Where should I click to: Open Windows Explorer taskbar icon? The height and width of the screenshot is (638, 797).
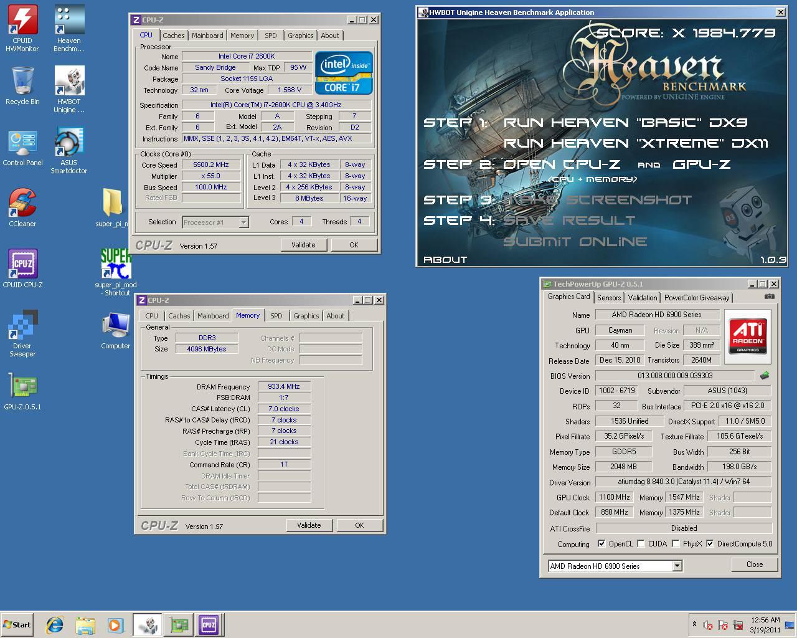coord(85,624)
